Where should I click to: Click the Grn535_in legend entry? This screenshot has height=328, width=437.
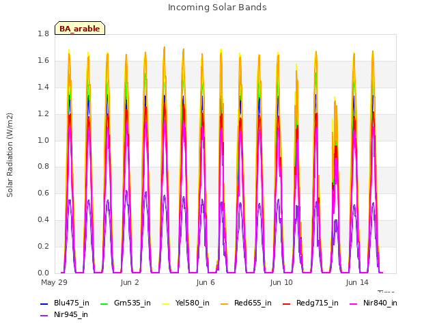126,303
